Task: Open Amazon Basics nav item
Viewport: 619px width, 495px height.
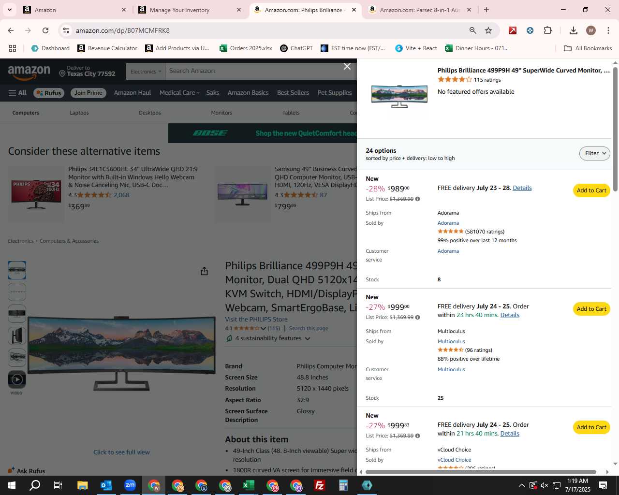Action: pos(248,93)
